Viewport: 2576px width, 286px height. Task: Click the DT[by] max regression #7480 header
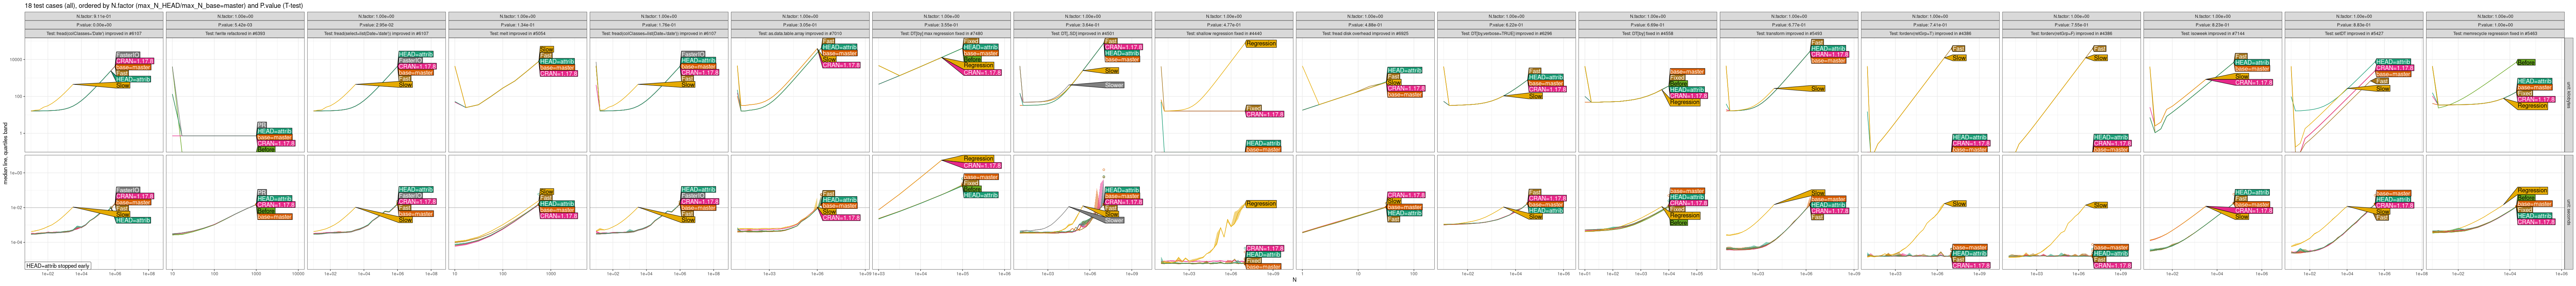click(942, 33)
